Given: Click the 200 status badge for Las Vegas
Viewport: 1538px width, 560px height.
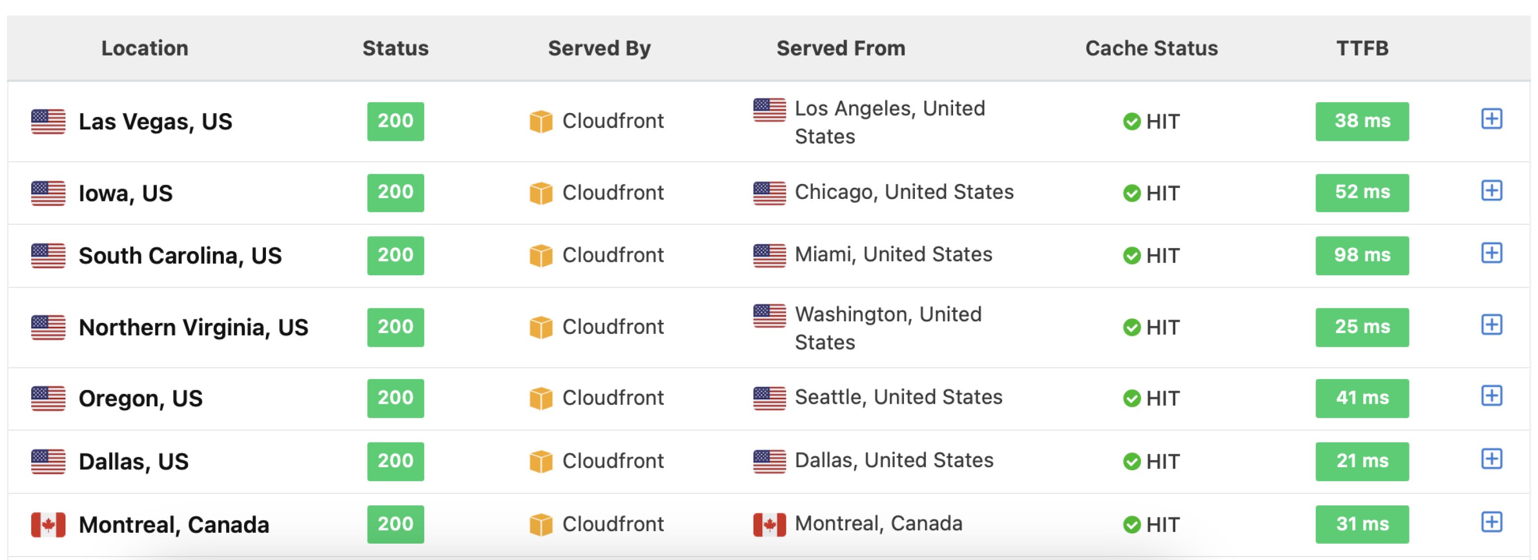Looking at the screenshot, I should coord(395,121).
